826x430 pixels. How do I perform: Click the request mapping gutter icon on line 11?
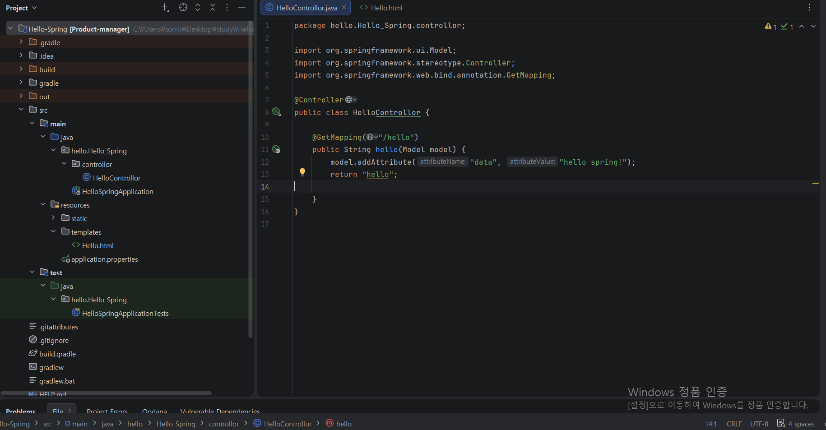click(277, 149)
